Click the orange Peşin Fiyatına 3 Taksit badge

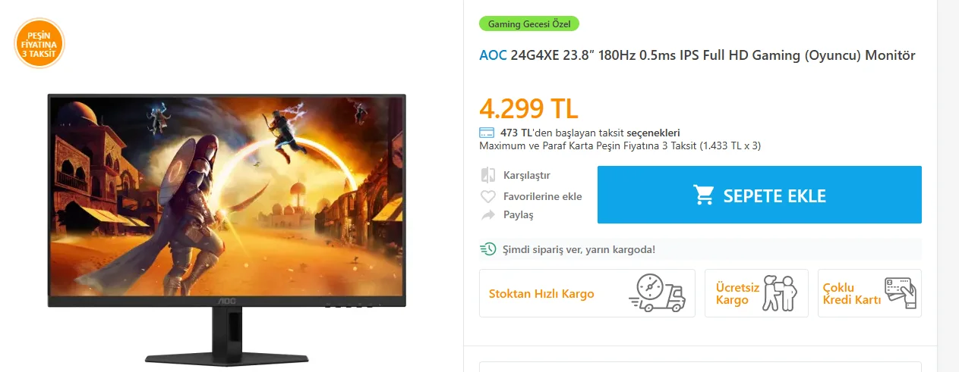click(x=39, y=43)
